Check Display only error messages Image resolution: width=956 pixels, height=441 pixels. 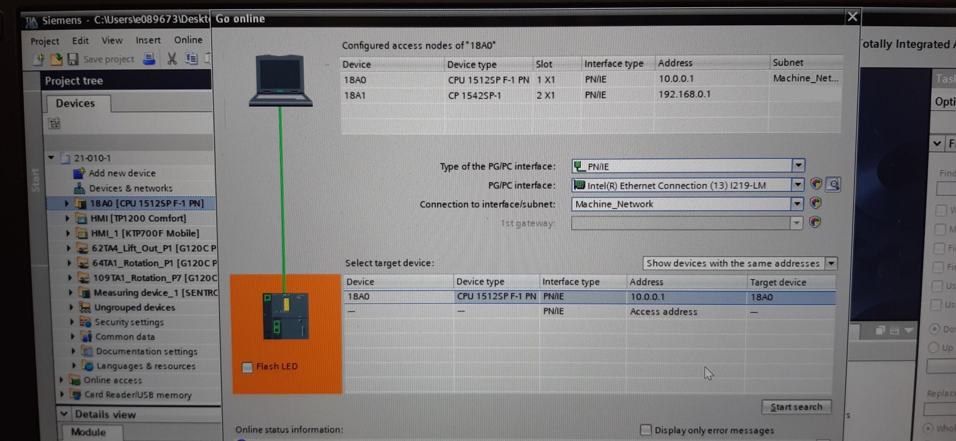click(x=646, y=430)
